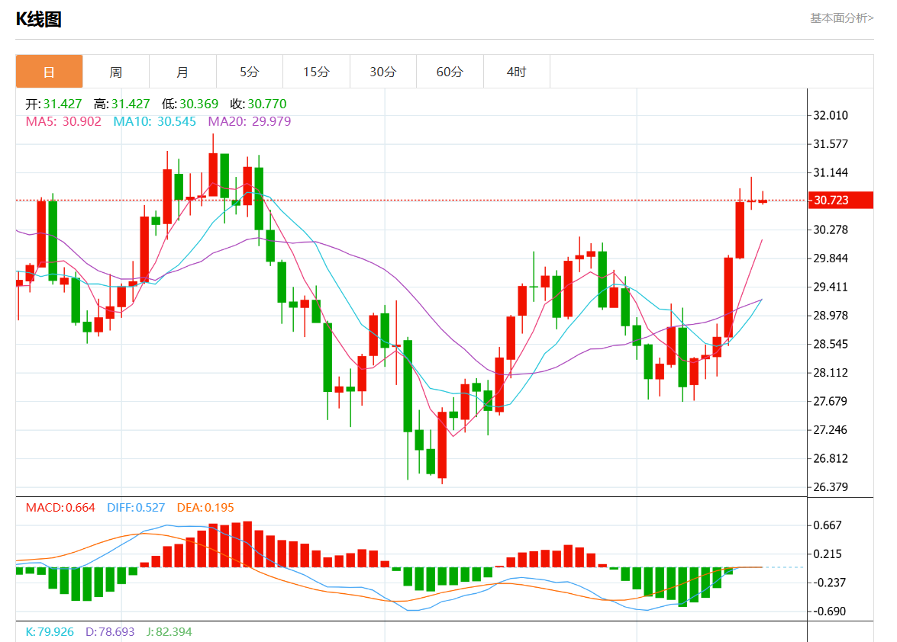The height and width of the screenshot is (642, 897).
Task: Click the 28.112 price axis label
Action: click(831, 372)
